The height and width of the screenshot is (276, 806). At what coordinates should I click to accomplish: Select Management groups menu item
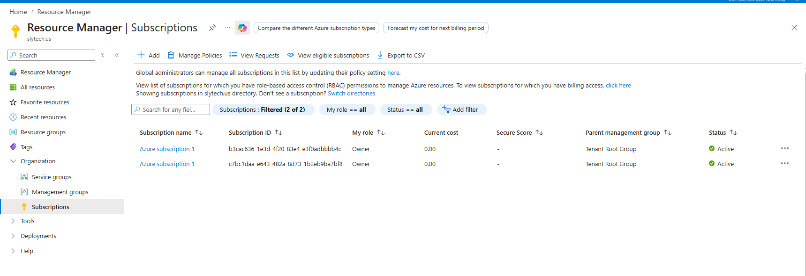coord(60,192)
